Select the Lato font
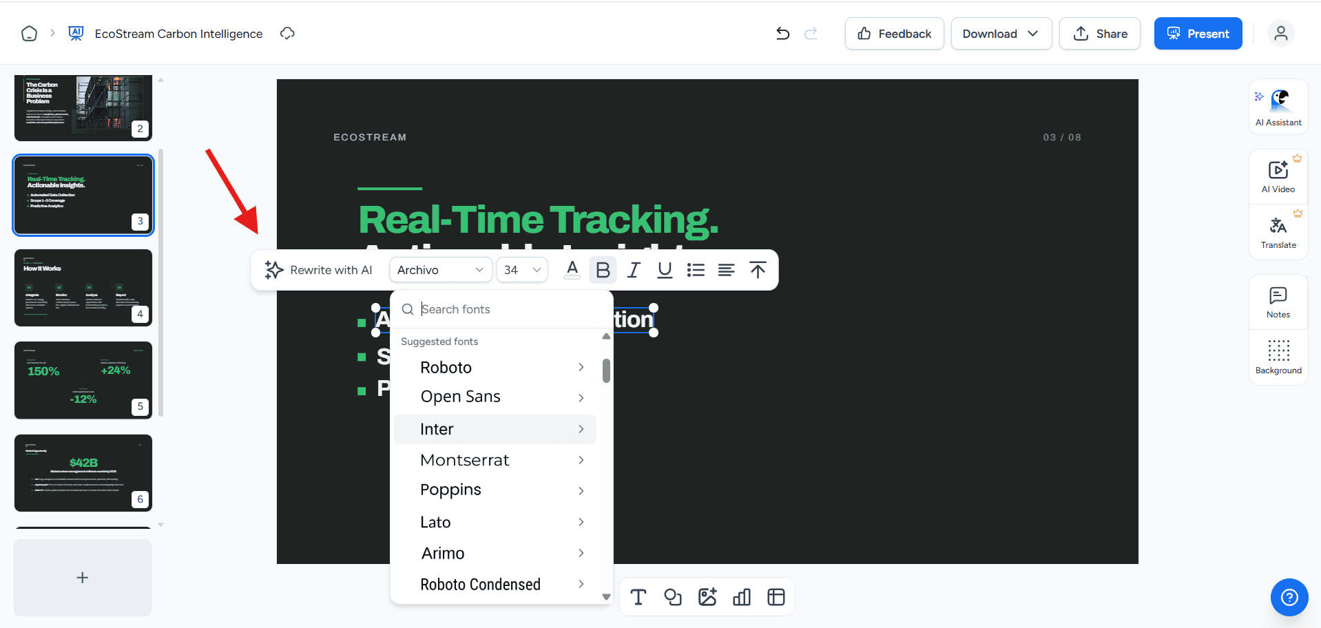 pyautogui.click(x=495, y=522)
